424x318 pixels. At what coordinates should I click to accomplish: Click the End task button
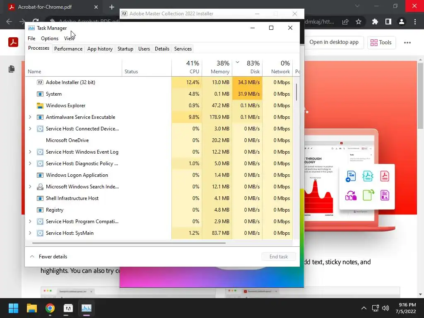pyautogui.click(x=279, y=257)
